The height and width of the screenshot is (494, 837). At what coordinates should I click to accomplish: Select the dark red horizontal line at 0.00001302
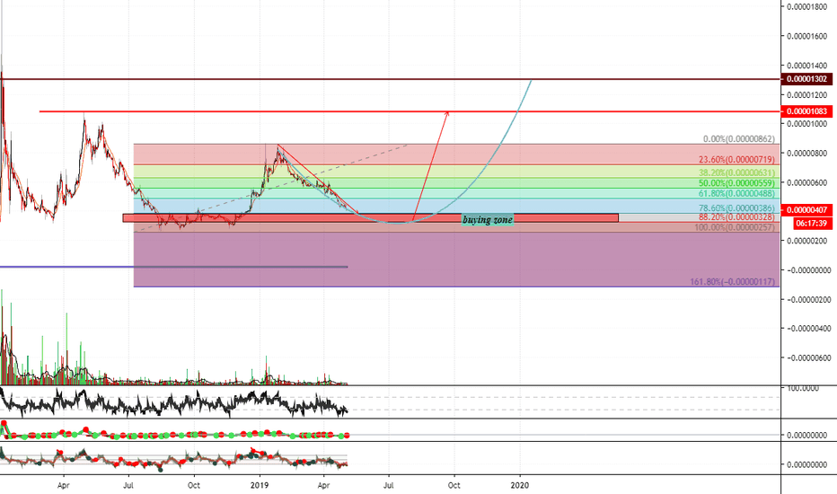point(390,79)
